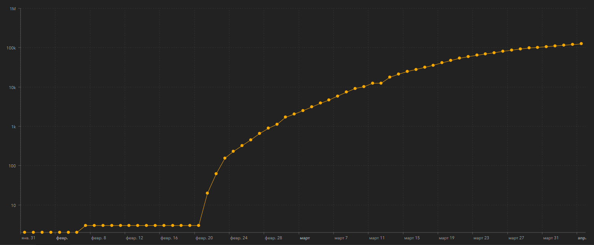Click the февр. 20 axis label
The height and width of the screenshot is (245, 594).
(204, 238)
